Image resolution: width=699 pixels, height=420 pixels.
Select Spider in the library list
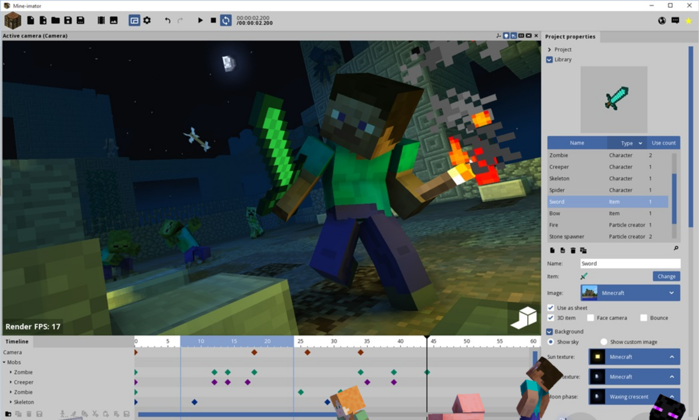608,190
